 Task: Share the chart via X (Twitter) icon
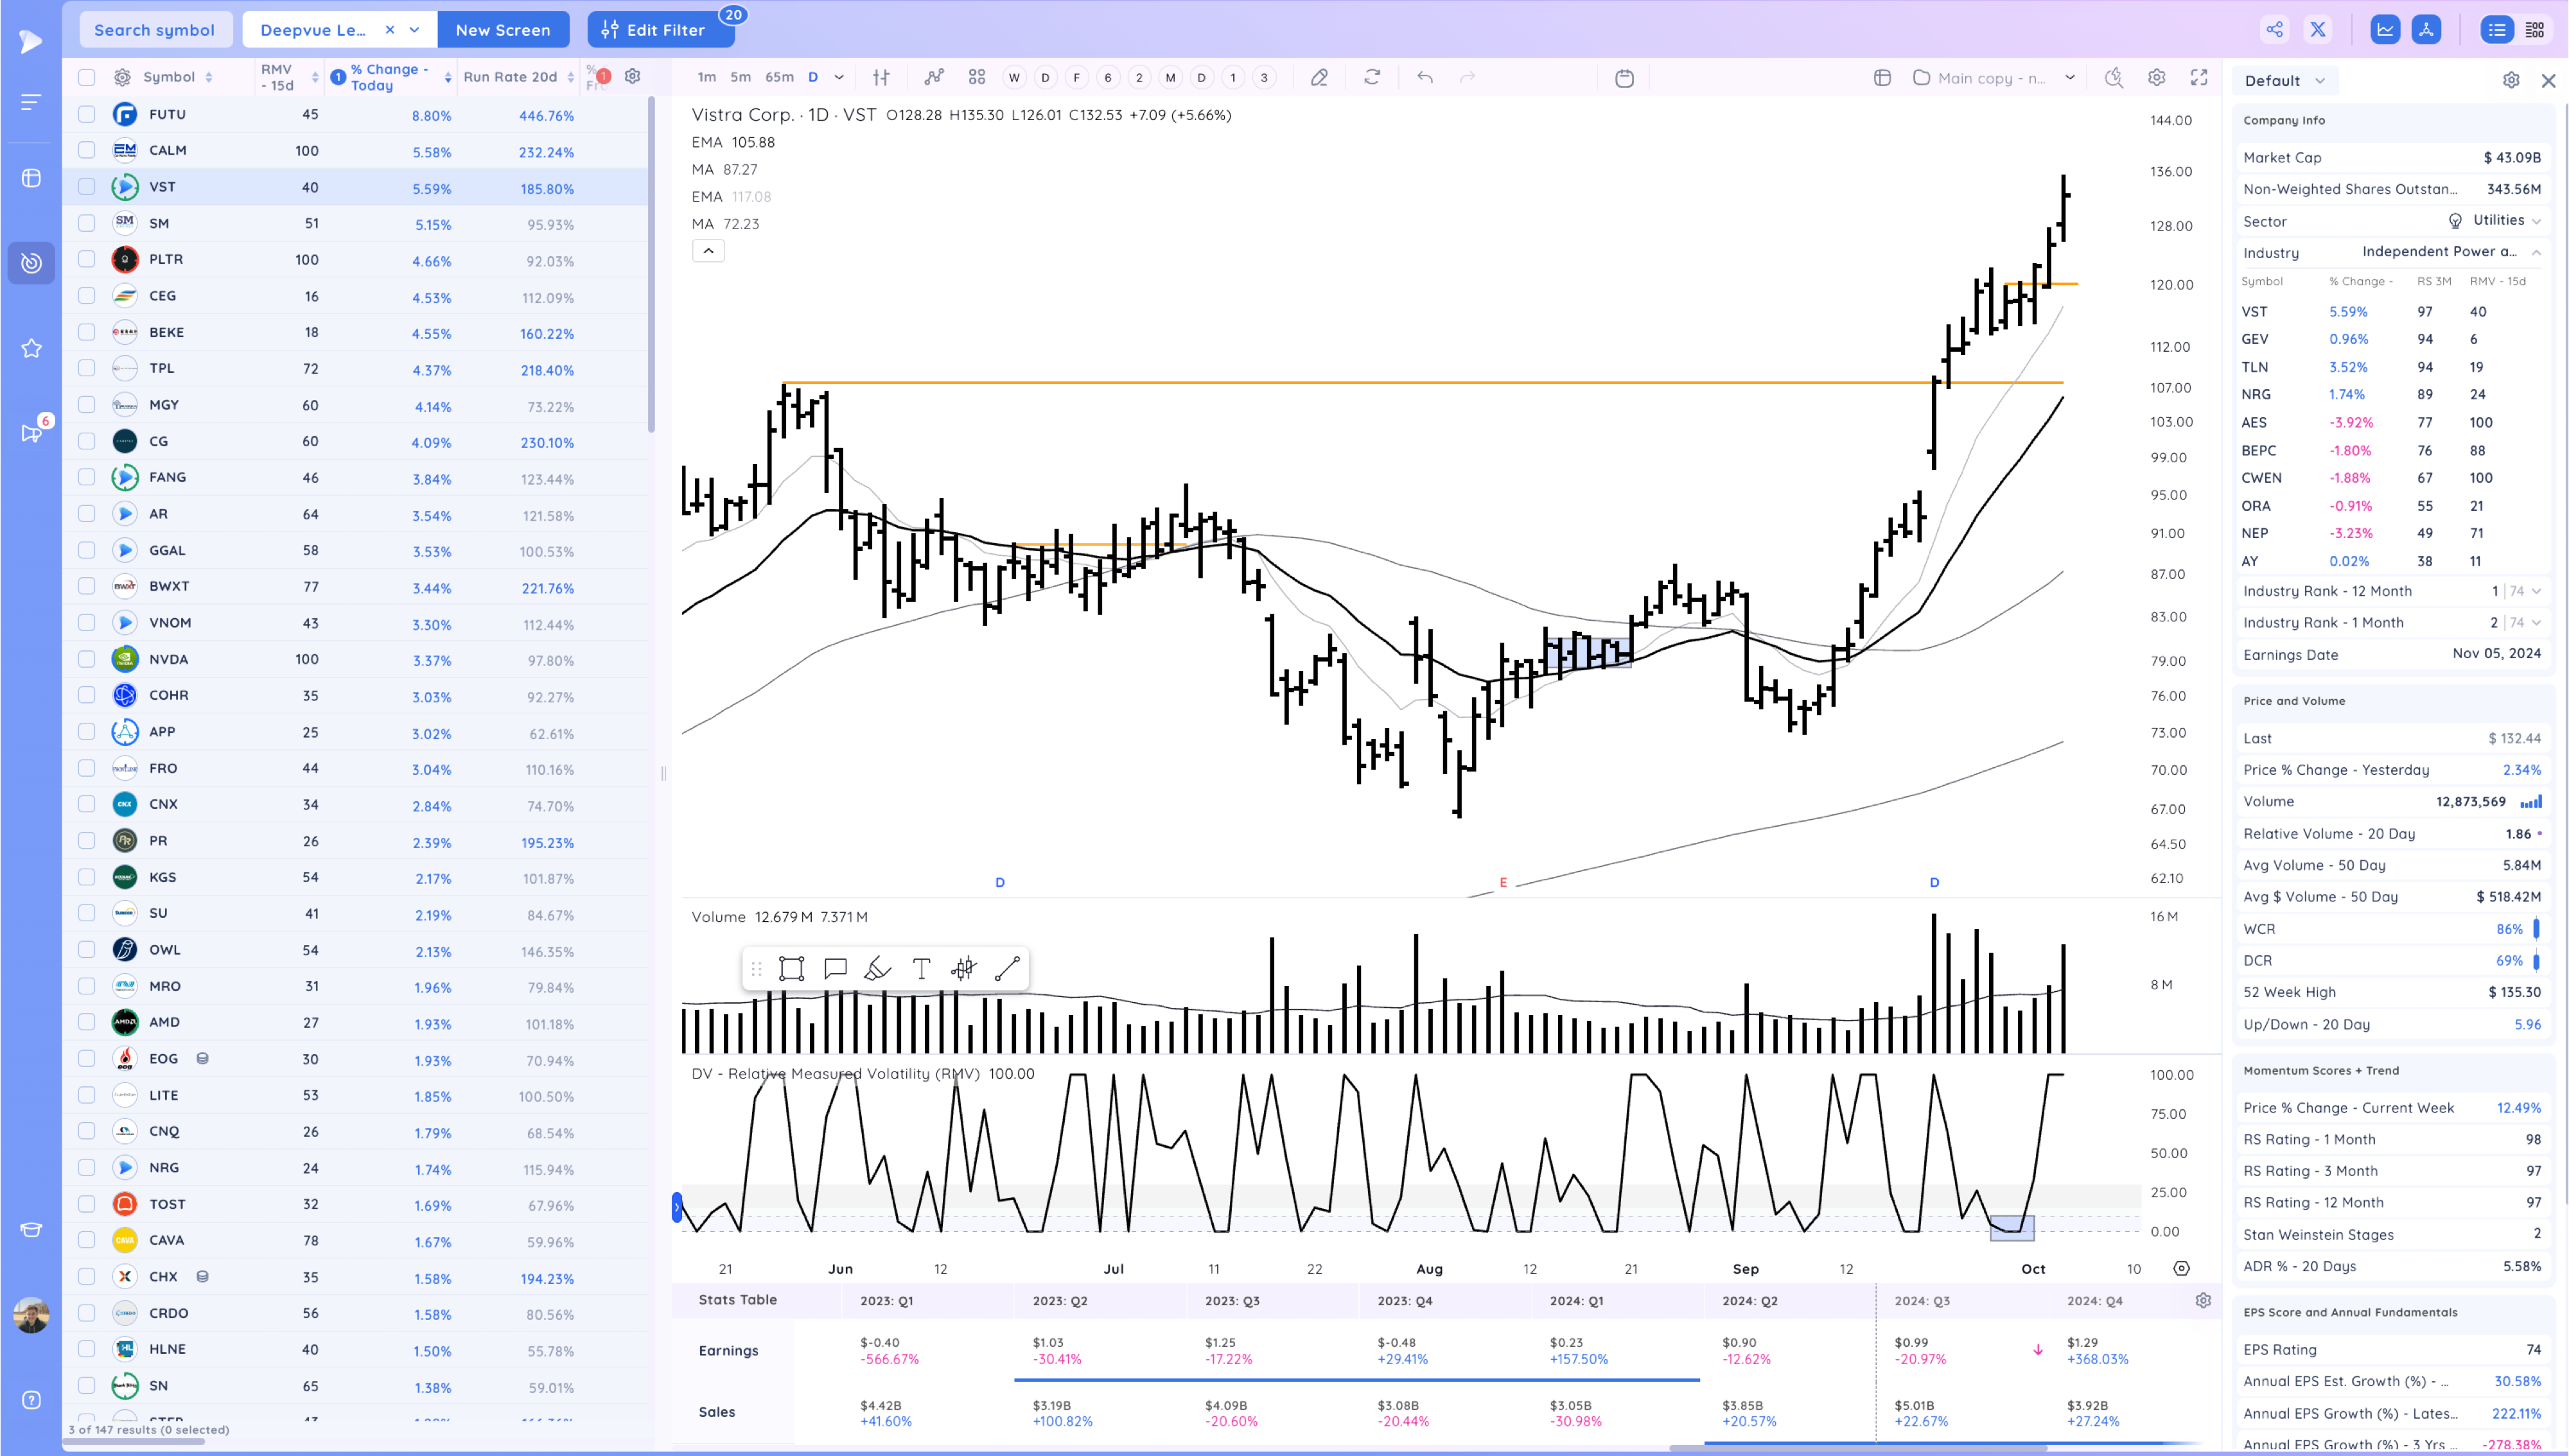coord(2318,30)
